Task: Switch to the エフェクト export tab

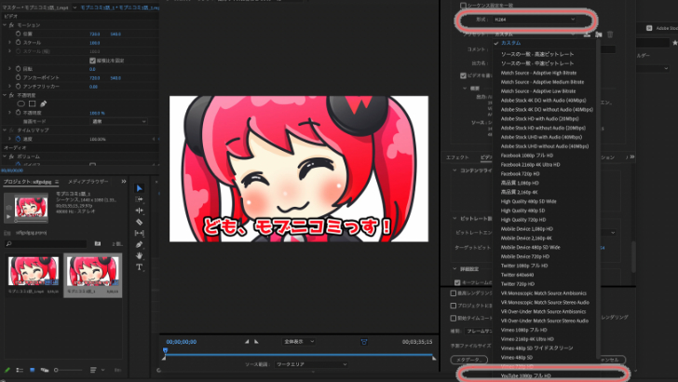Action: [457, 157]
